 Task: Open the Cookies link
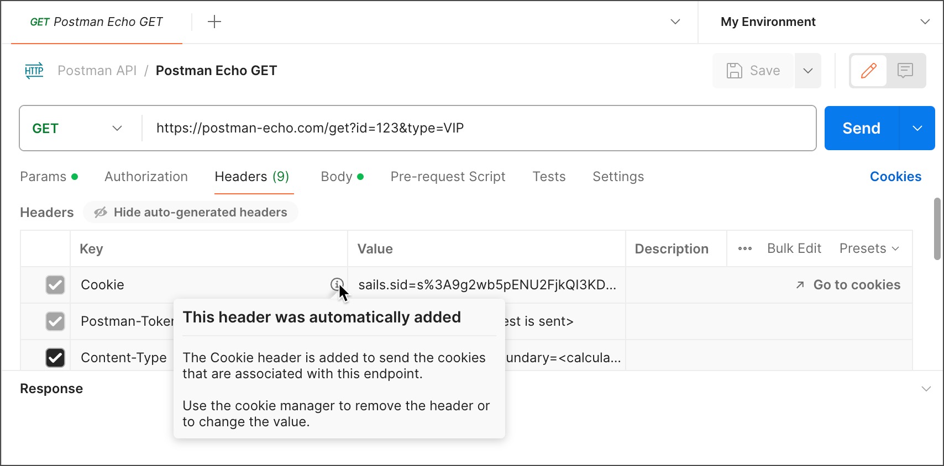click(x=895, y=177)
